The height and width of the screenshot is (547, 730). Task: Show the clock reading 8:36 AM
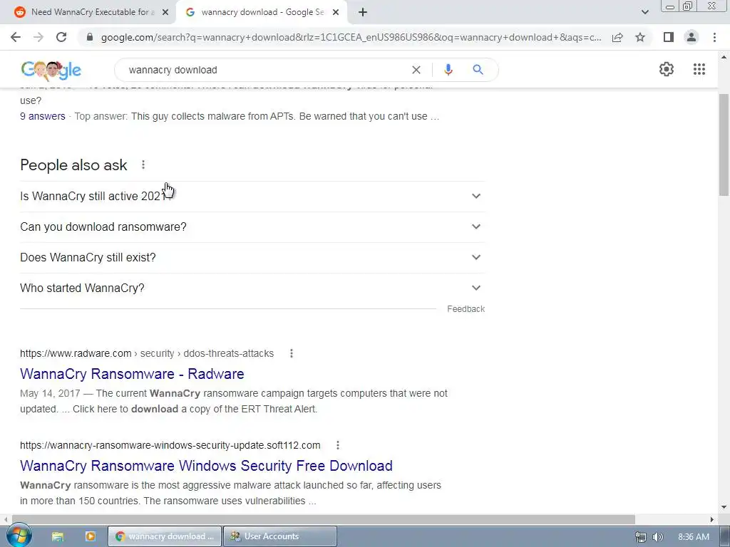[694, 537]
